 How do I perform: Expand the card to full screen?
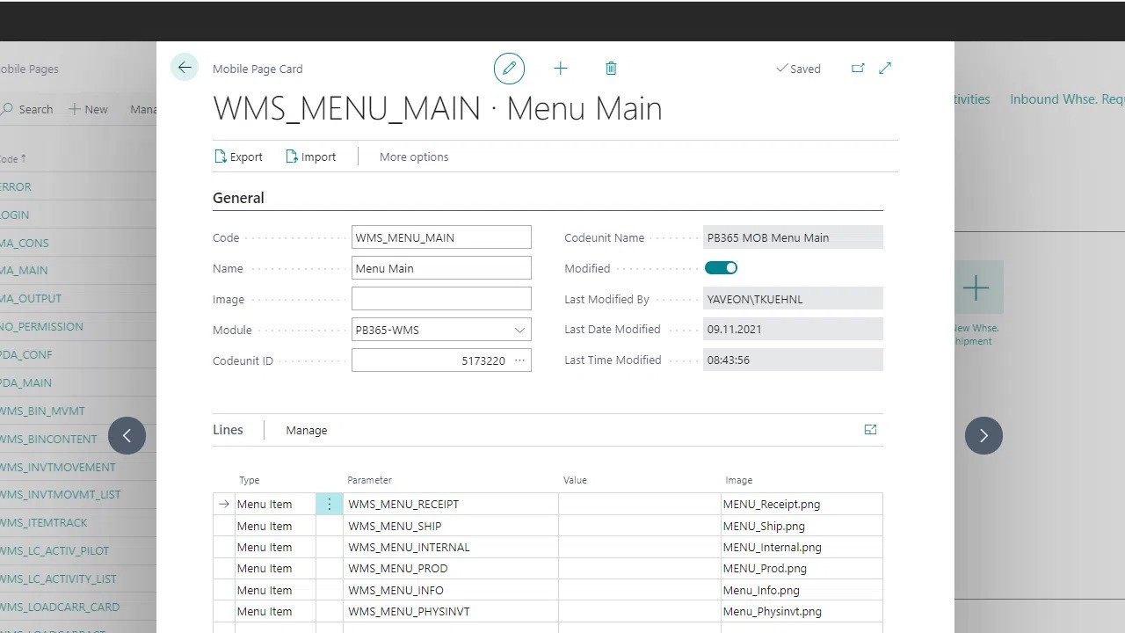click(885, 69)
